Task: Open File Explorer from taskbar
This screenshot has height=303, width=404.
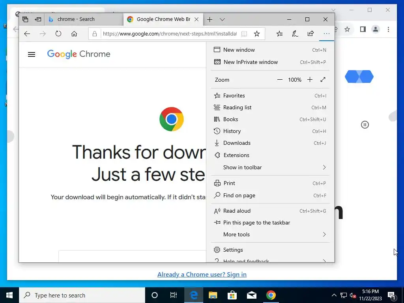Action: [x=213, y=295]
